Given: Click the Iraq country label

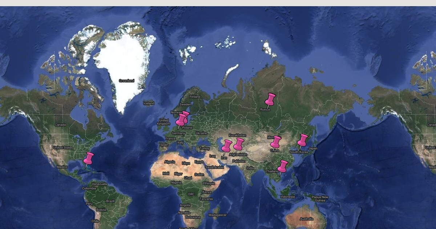Looking at the screenshot, I should [213, 156].
